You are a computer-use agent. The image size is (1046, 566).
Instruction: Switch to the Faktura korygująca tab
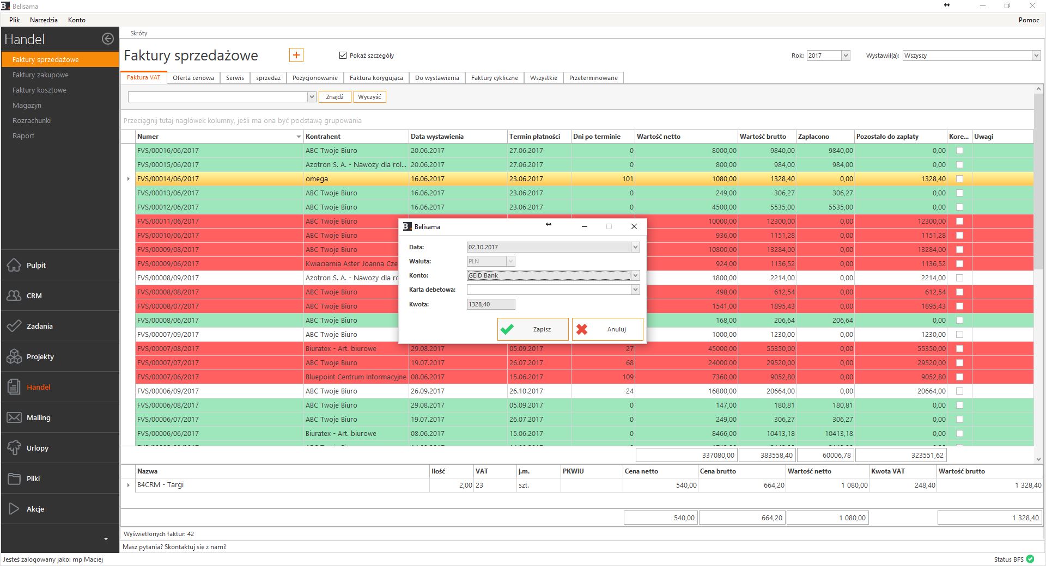click(376, 78)
